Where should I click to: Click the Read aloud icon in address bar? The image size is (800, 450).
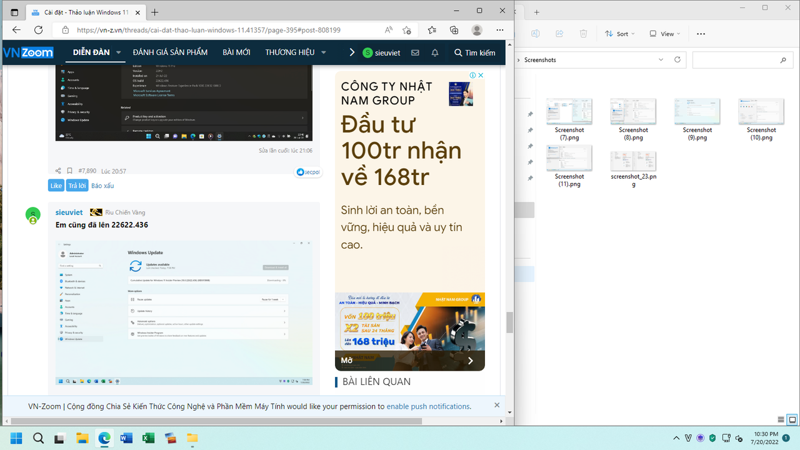[x=389, y=30]
